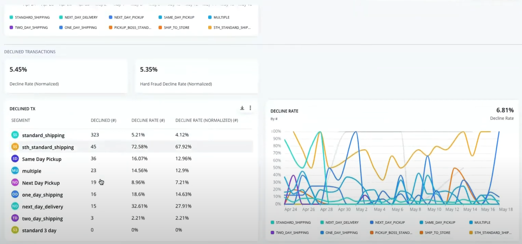
Task: Click the two_day_shipping TD avatar icon
Action: pos(15,218)
